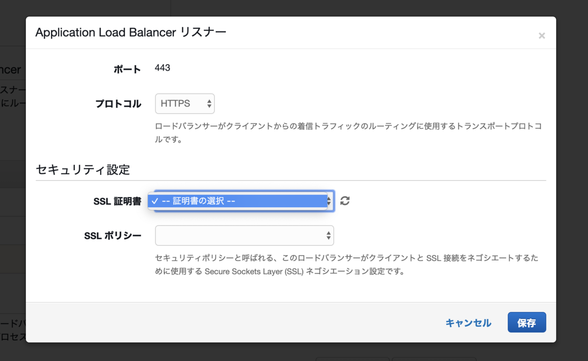Click the プロトコル label
Viewport: 588px width, 361px height.
[x=118, y=104]
